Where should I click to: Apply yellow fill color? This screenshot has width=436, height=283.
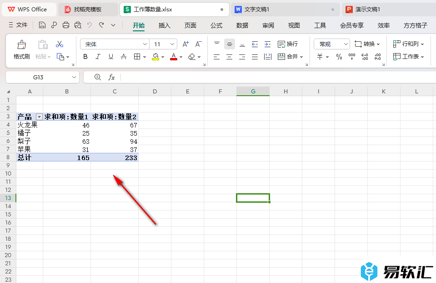pos(155,57)
